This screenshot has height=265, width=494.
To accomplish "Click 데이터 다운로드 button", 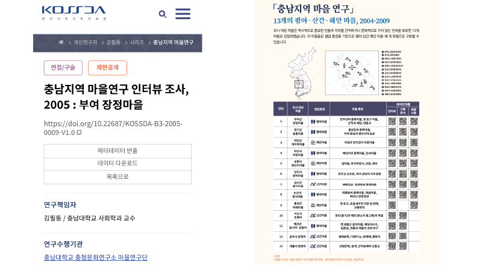I will point(117,164).
